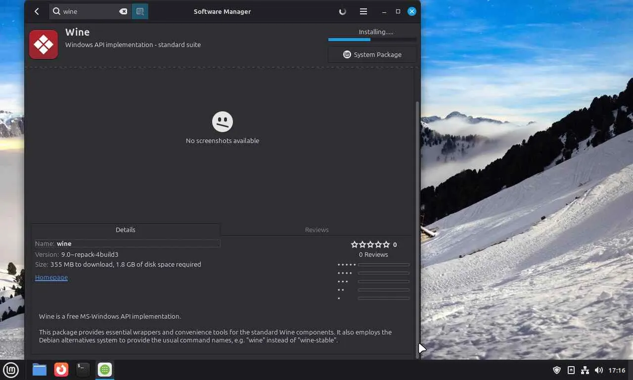Screen dimensions: 633x380
Task: Click the three-star rating bar
Action: pos(384,282)
